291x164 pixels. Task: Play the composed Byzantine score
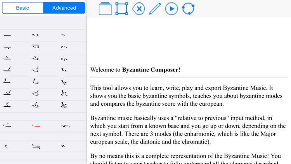171,9
